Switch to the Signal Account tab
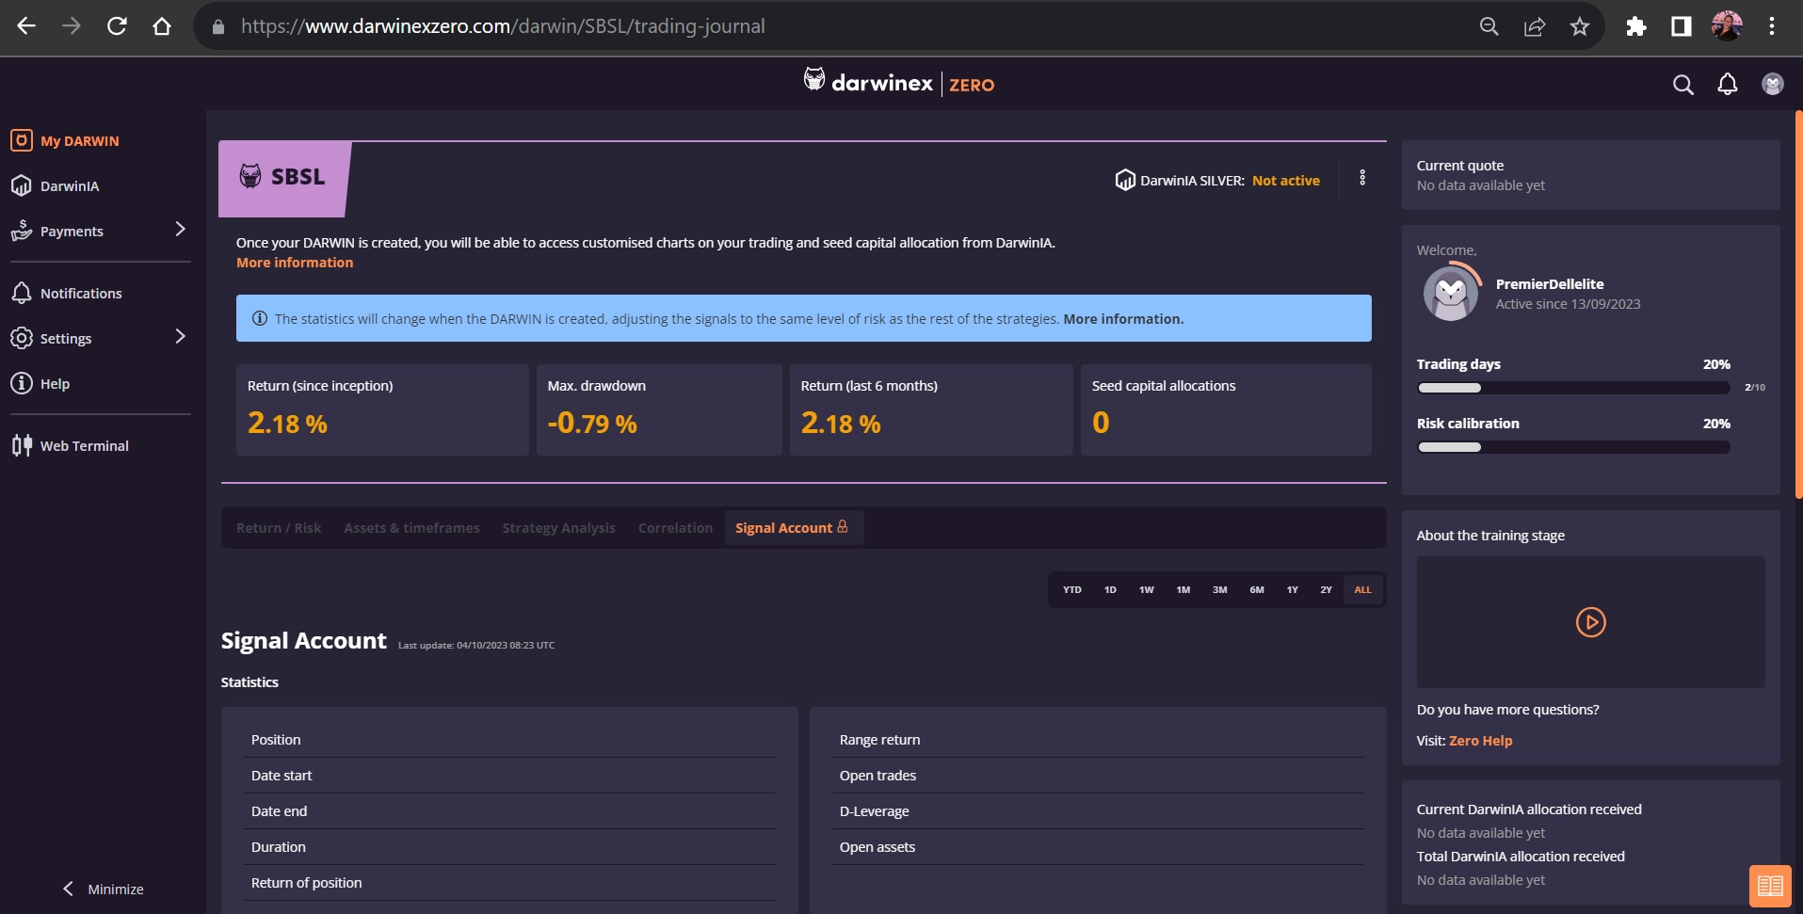Image resolution: width=1803 pixels, height=914 pixels. (x=791, y=528)
